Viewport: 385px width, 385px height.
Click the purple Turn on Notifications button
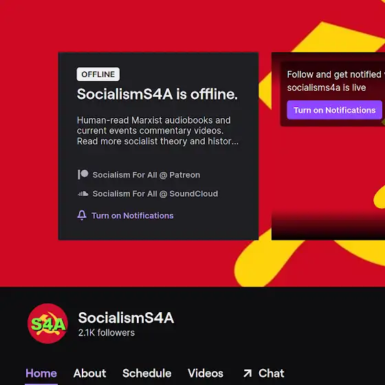(x=334, y=110)
